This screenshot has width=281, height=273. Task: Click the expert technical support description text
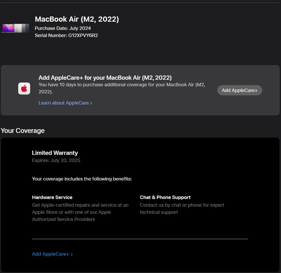point(182,208)
